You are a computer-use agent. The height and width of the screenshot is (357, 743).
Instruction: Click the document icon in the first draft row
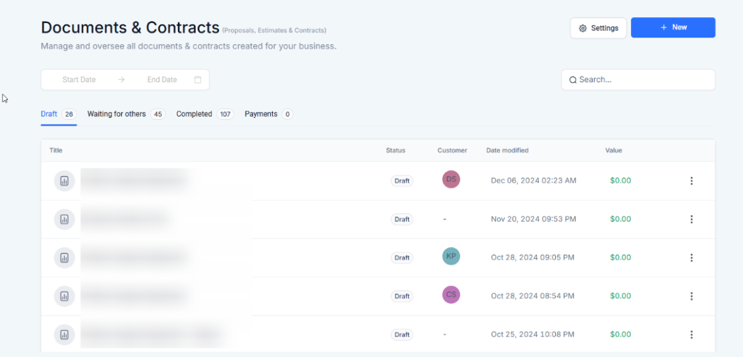point(64,180)
